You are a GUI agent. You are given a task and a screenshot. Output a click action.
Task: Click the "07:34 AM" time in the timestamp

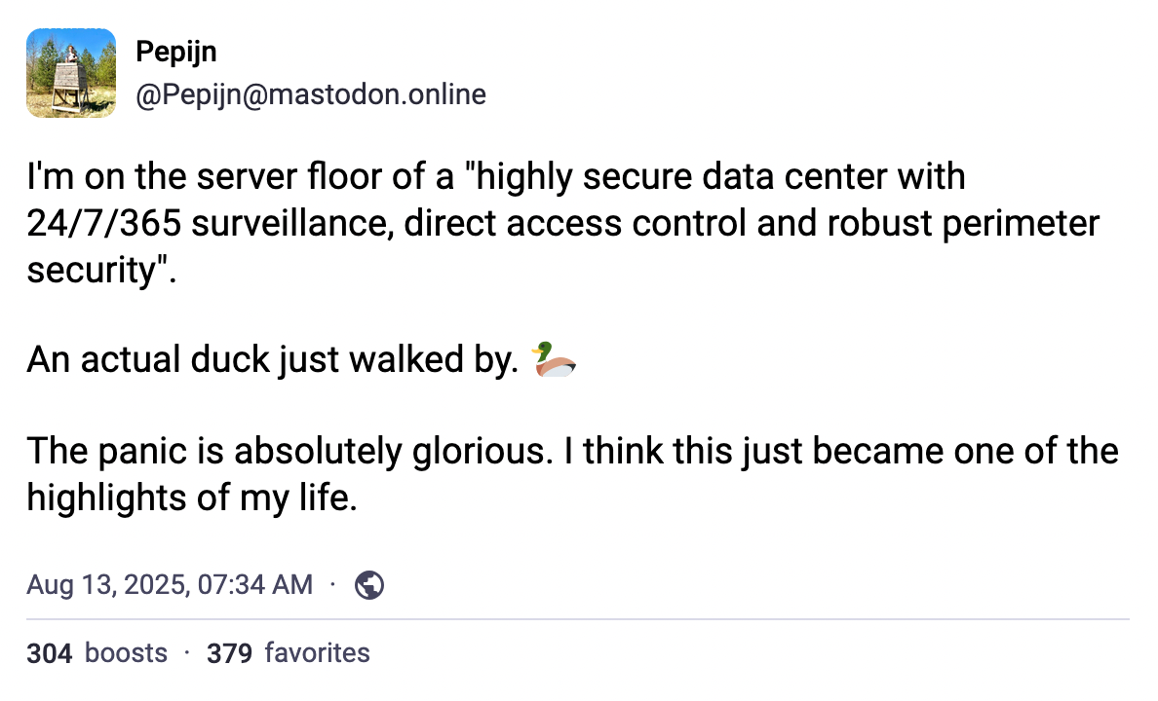point(254,584)
